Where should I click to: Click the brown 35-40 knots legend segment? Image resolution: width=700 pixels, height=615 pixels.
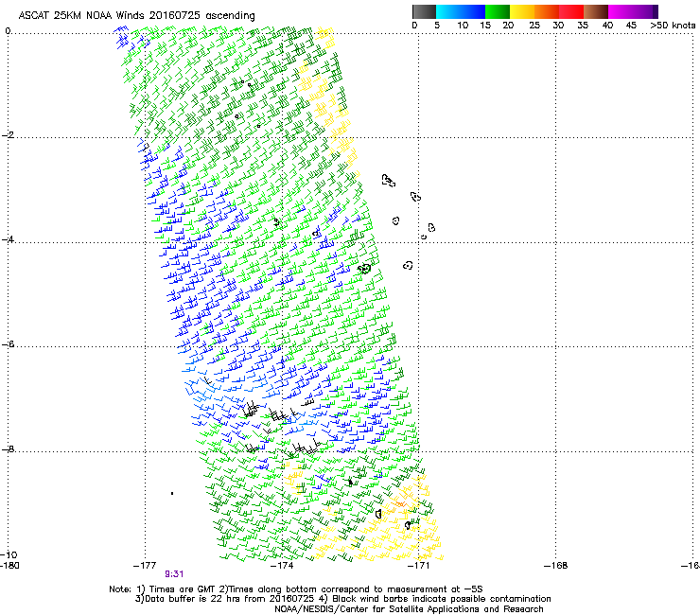[596, 11]
